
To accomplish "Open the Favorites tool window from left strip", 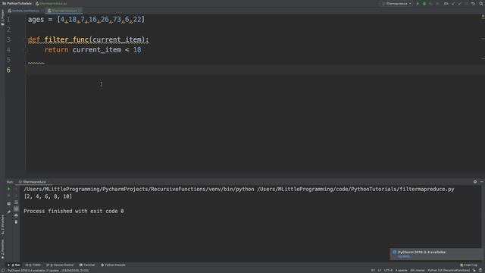I will pyautogui.click(x=2, y=249).
